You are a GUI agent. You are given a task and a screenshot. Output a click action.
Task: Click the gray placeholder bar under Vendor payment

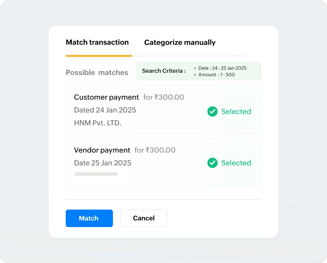[x=96, y=174]
